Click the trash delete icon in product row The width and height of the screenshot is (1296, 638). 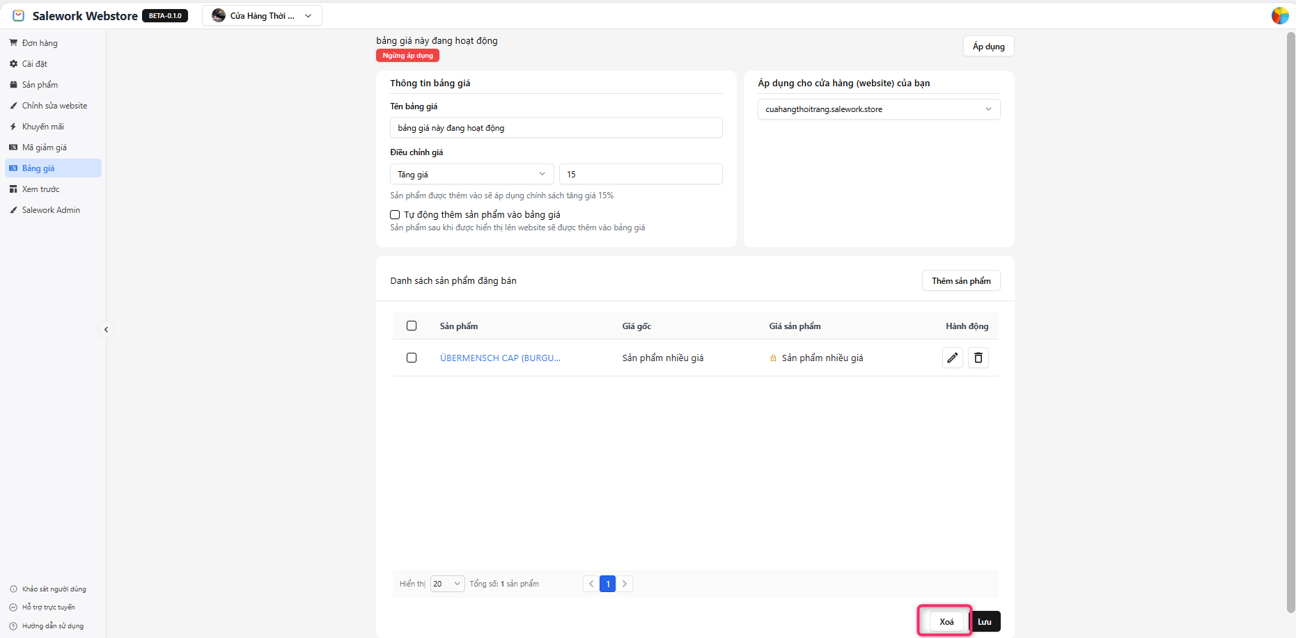coord(978,358)
